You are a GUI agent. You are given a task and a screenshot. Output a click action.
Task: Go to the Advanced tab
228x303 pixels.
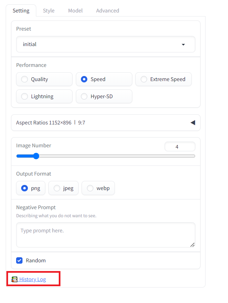108,11
